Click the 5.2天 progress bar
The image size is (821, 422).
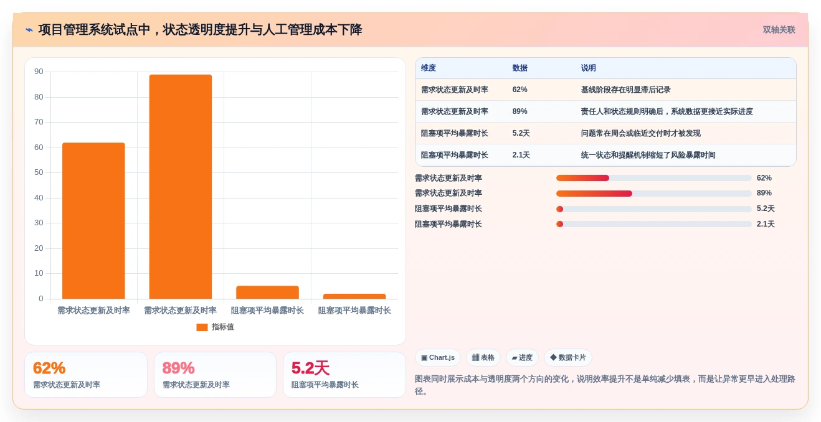(x=654, y=209)
